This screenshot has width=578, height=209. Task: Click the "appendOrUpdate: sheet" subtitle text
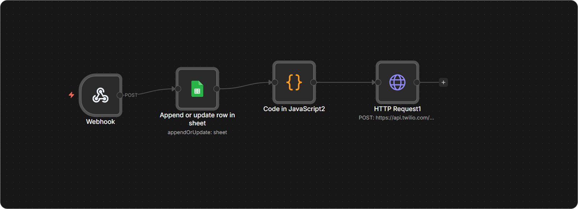197,132
